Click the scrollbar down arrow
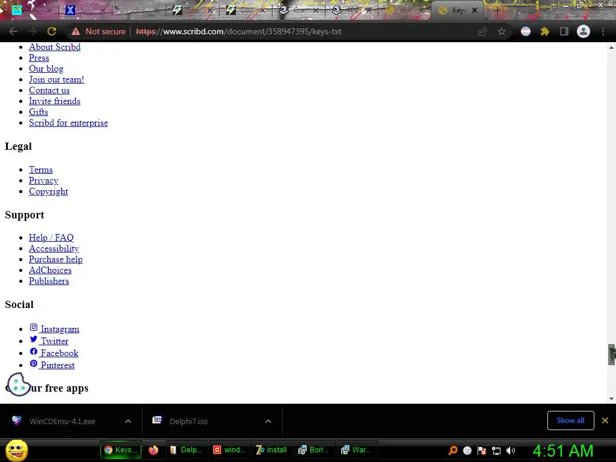The image size is (616, 462). [611, 399]
